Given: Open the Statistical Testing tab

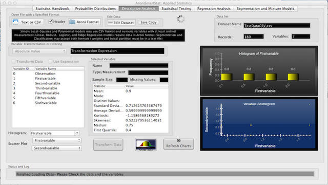Looking at the screenshot, I should click(176, 9).
